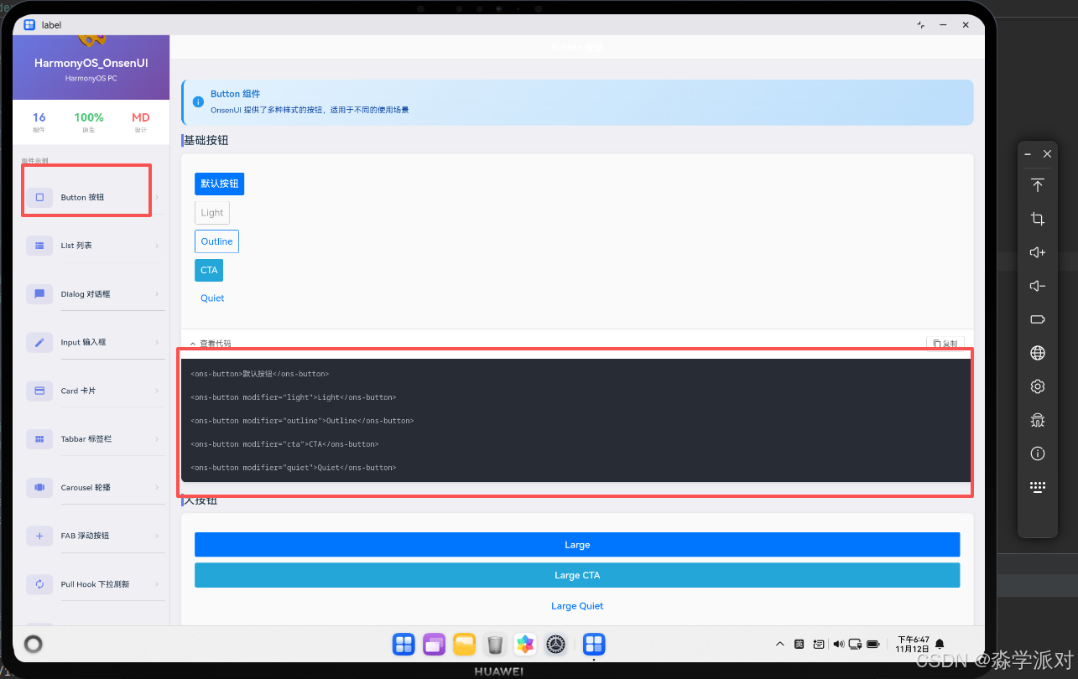Click the compact-window icon in label title bar

click(x=921, y=25)
